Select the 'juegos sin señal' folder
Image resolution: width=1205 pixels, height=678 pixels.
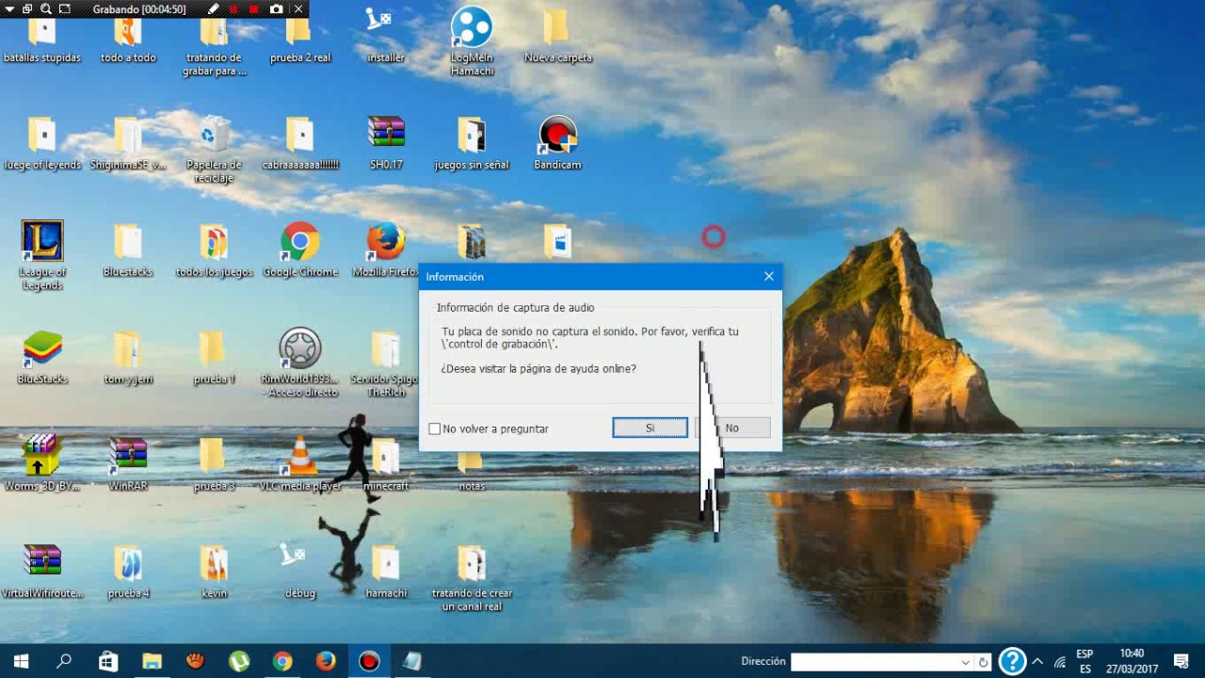point(472,143)
